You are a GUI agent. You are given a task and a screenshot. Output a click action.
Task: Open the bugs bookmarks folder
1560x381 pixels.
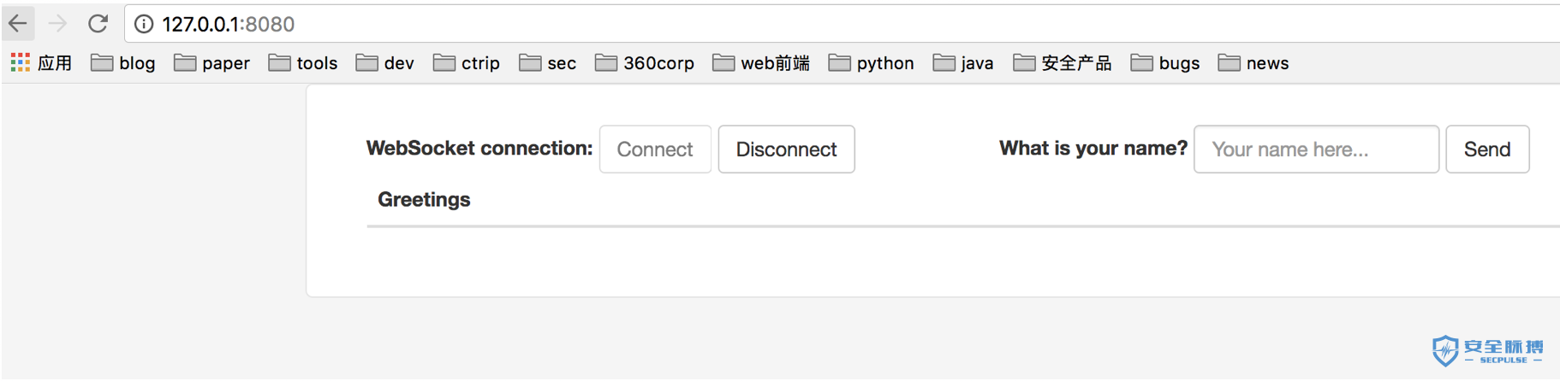coord(1165,63)
